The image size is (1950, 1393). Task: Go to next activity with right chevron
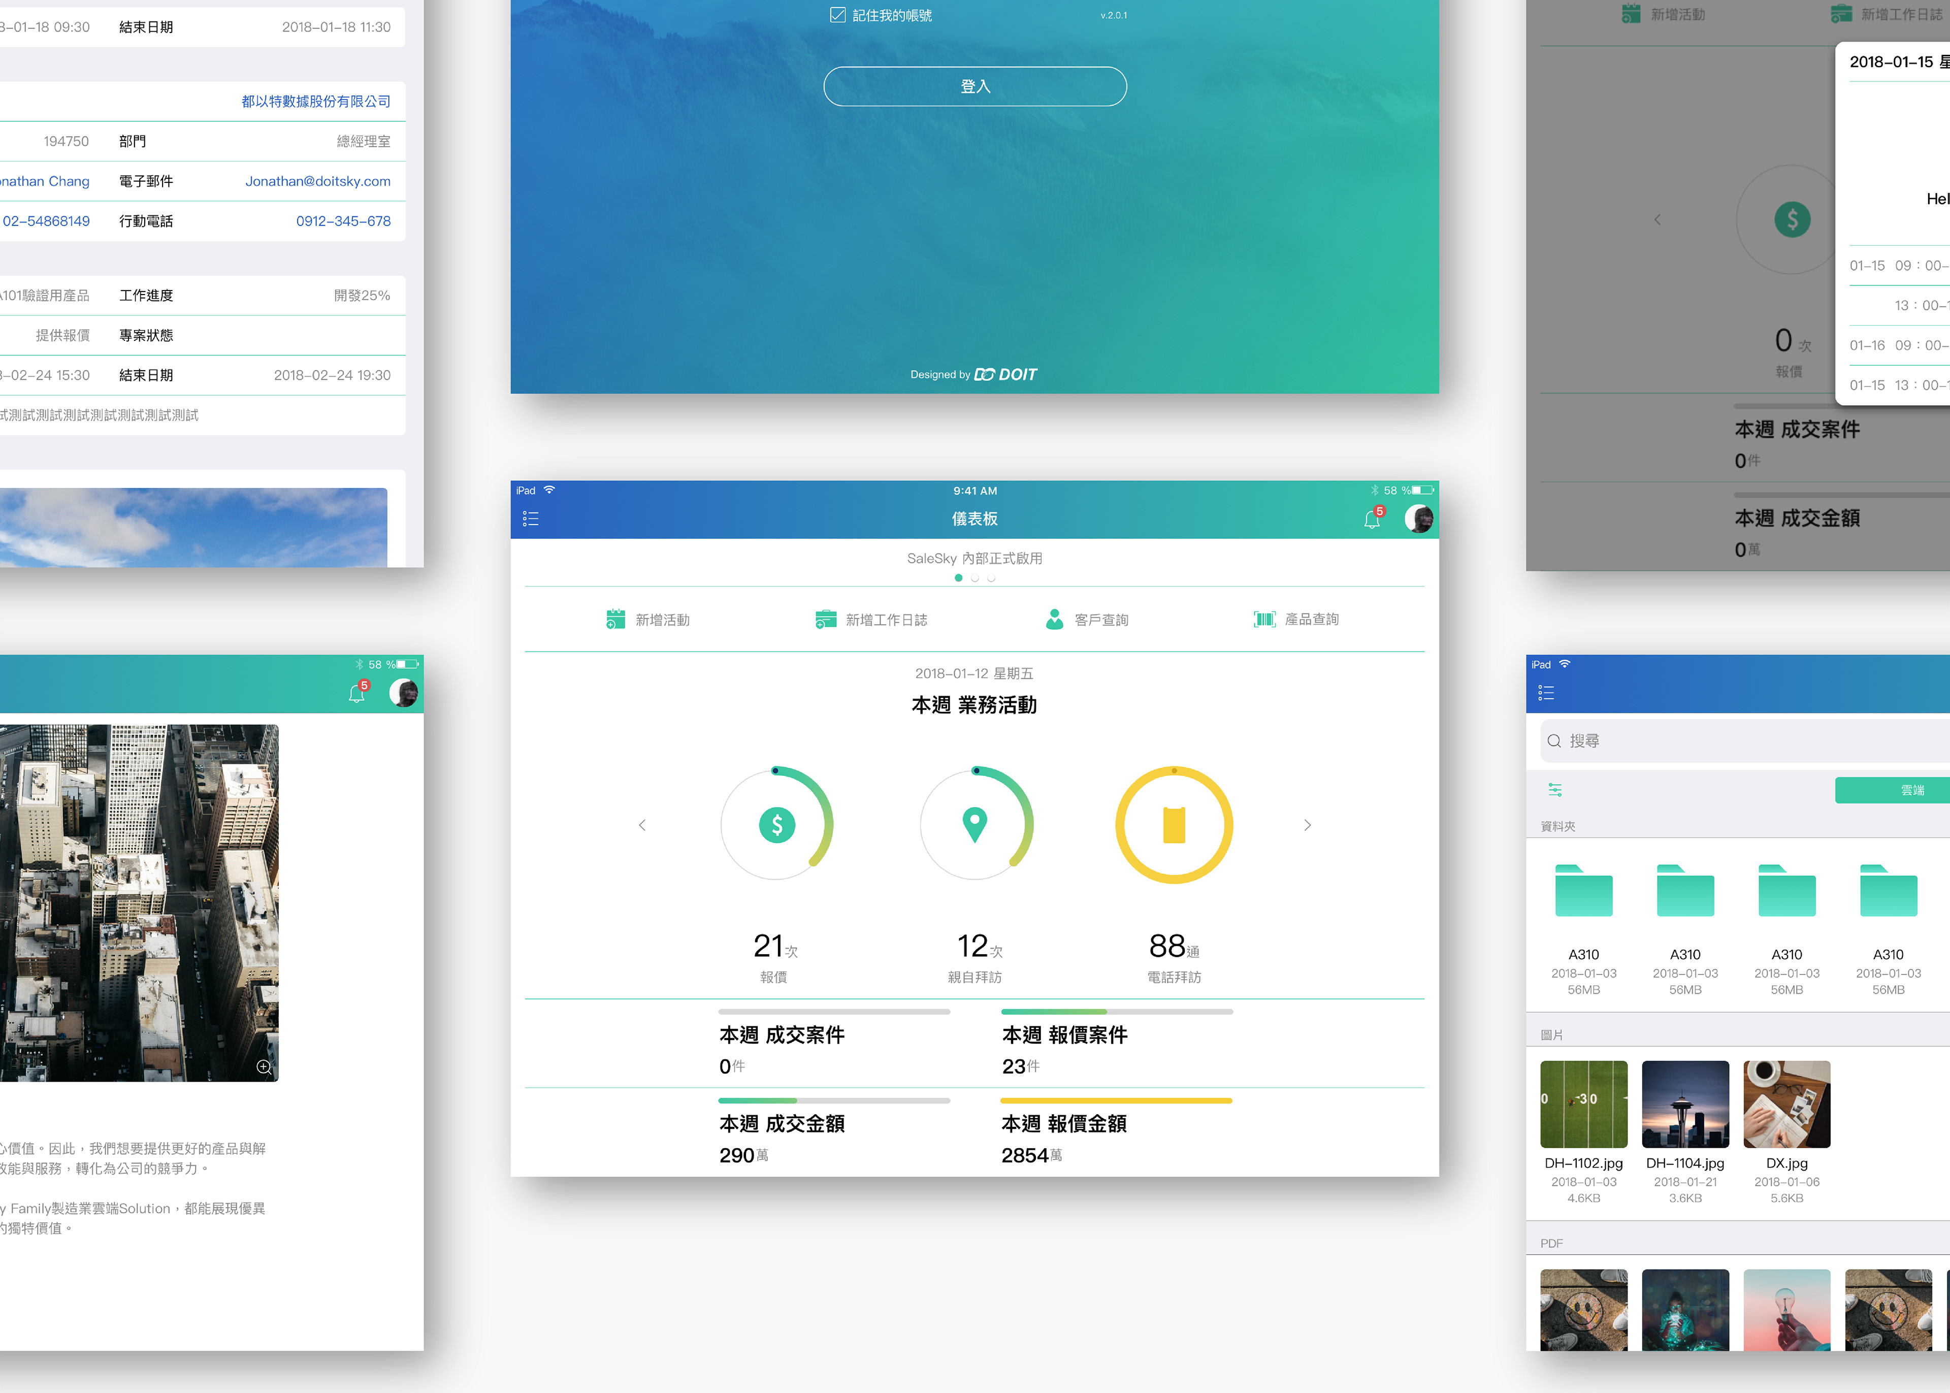click(x=1307, y=825)
